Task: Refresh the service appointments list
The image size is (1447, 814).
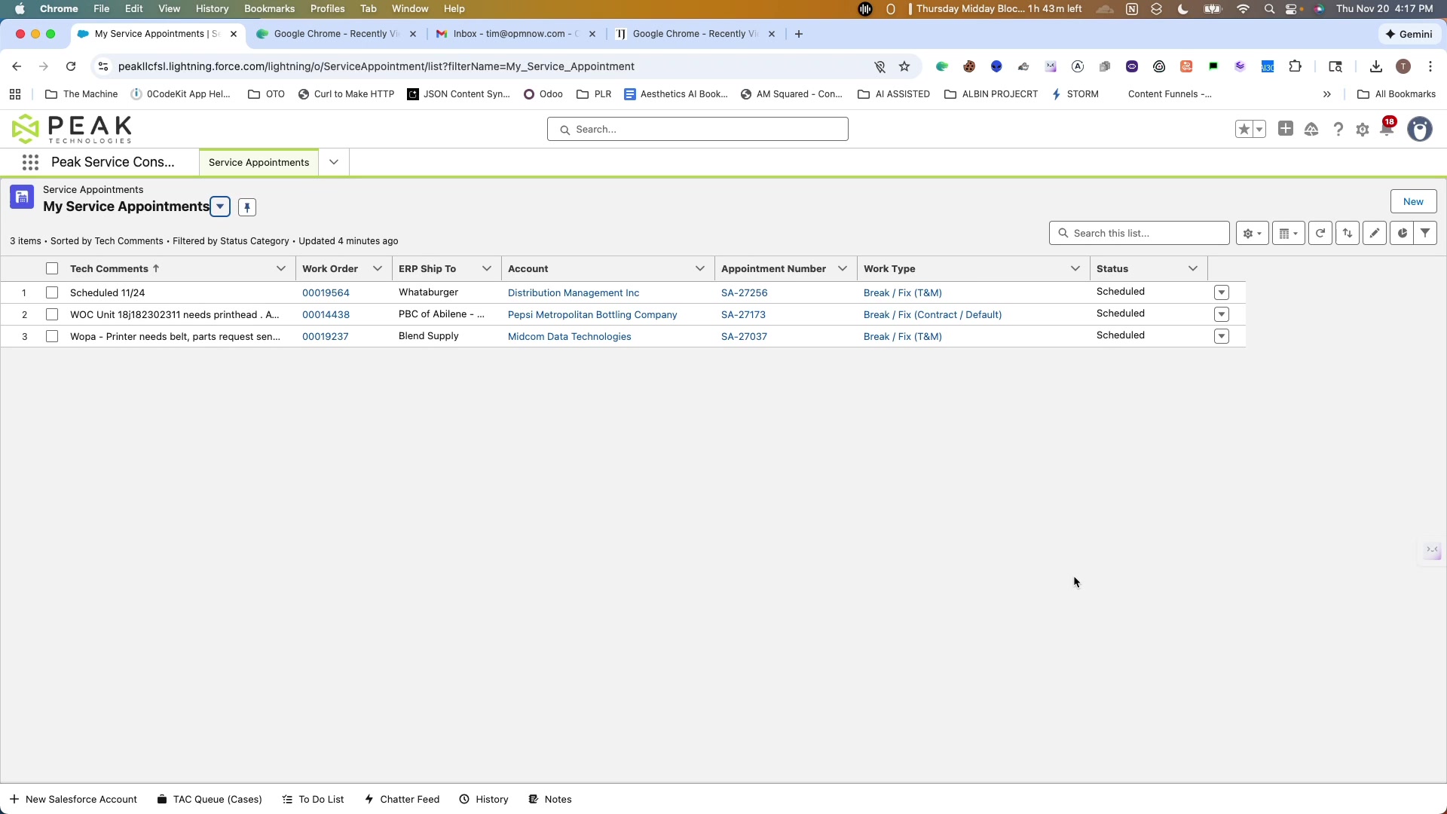Action: (1320, 234)
